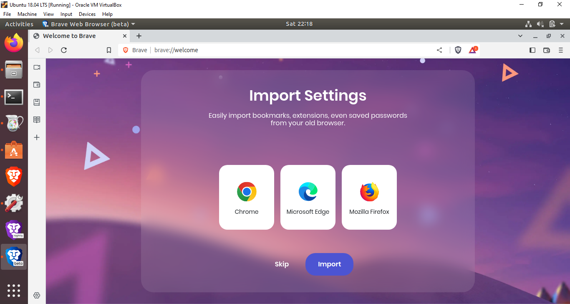Open Brave Talk in the sidebar
Viewport: 570px width, 304px height.
37,67
